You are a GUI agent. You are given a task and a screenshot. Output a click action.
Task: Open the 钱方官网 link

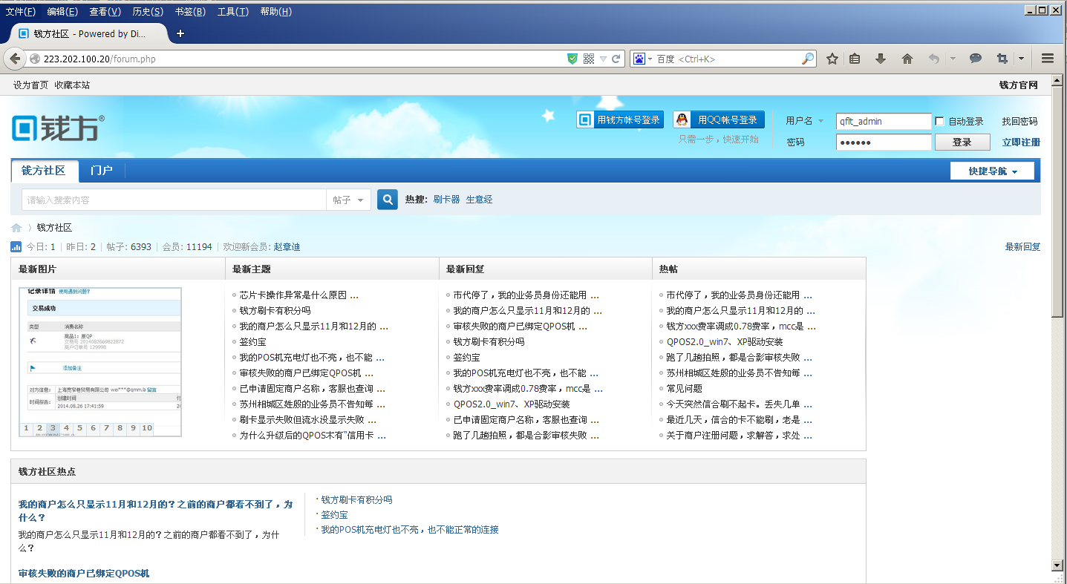(x=1018, y=85)
